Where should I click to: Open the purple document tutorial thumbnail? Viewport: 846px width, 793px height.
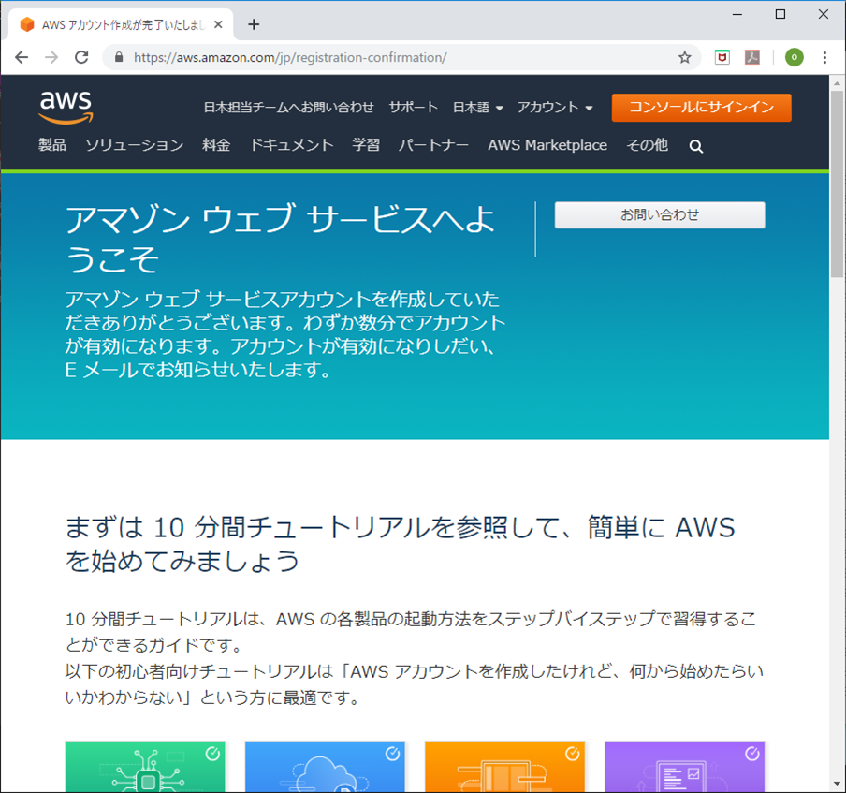click(685, 767)
